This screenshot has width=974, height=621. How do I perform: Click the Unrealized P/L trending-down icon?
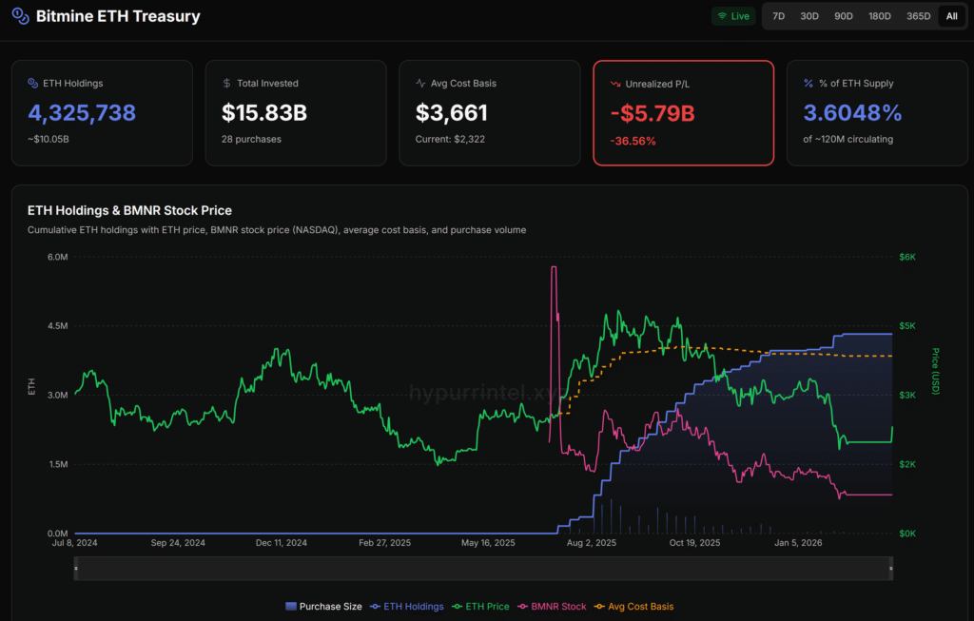click(x=615, y=84)
